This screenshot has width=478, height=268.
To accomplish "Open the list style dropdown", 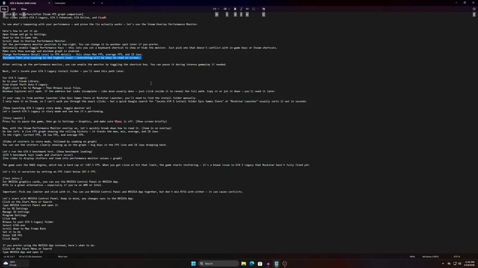I will 226,9.
